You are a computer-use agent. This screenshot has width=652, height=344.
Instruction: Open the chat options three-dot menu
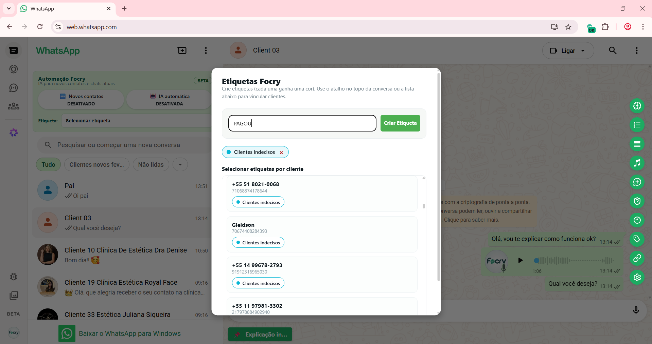(x=637, y=50)
